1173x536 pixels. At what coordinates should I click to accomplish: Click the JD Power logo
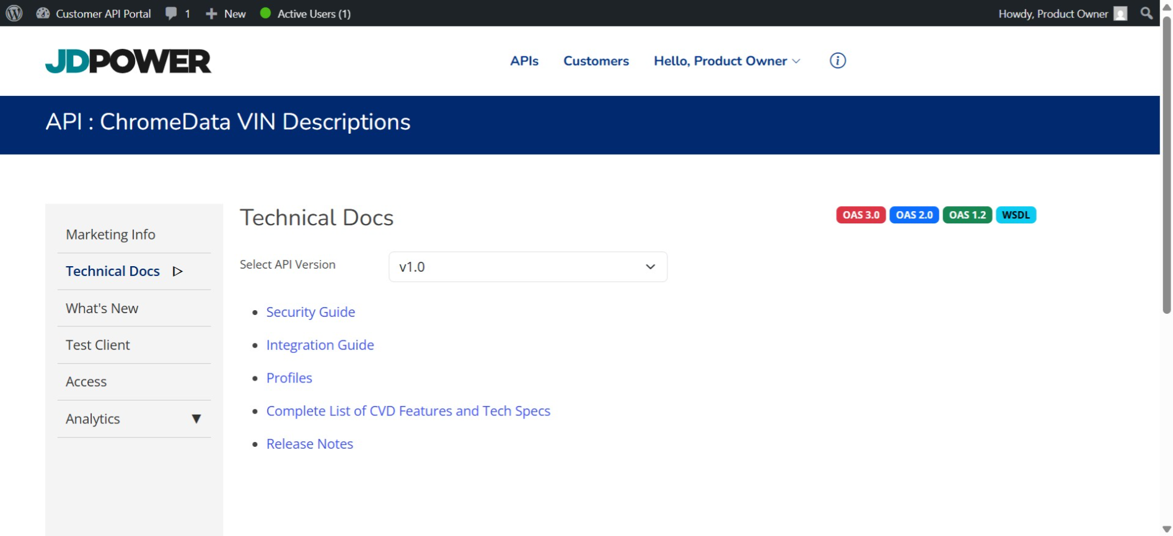(128, 61)
